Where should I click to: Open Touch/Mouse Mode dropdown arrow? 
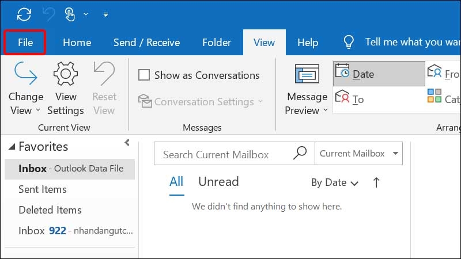[x=86, y=14]
